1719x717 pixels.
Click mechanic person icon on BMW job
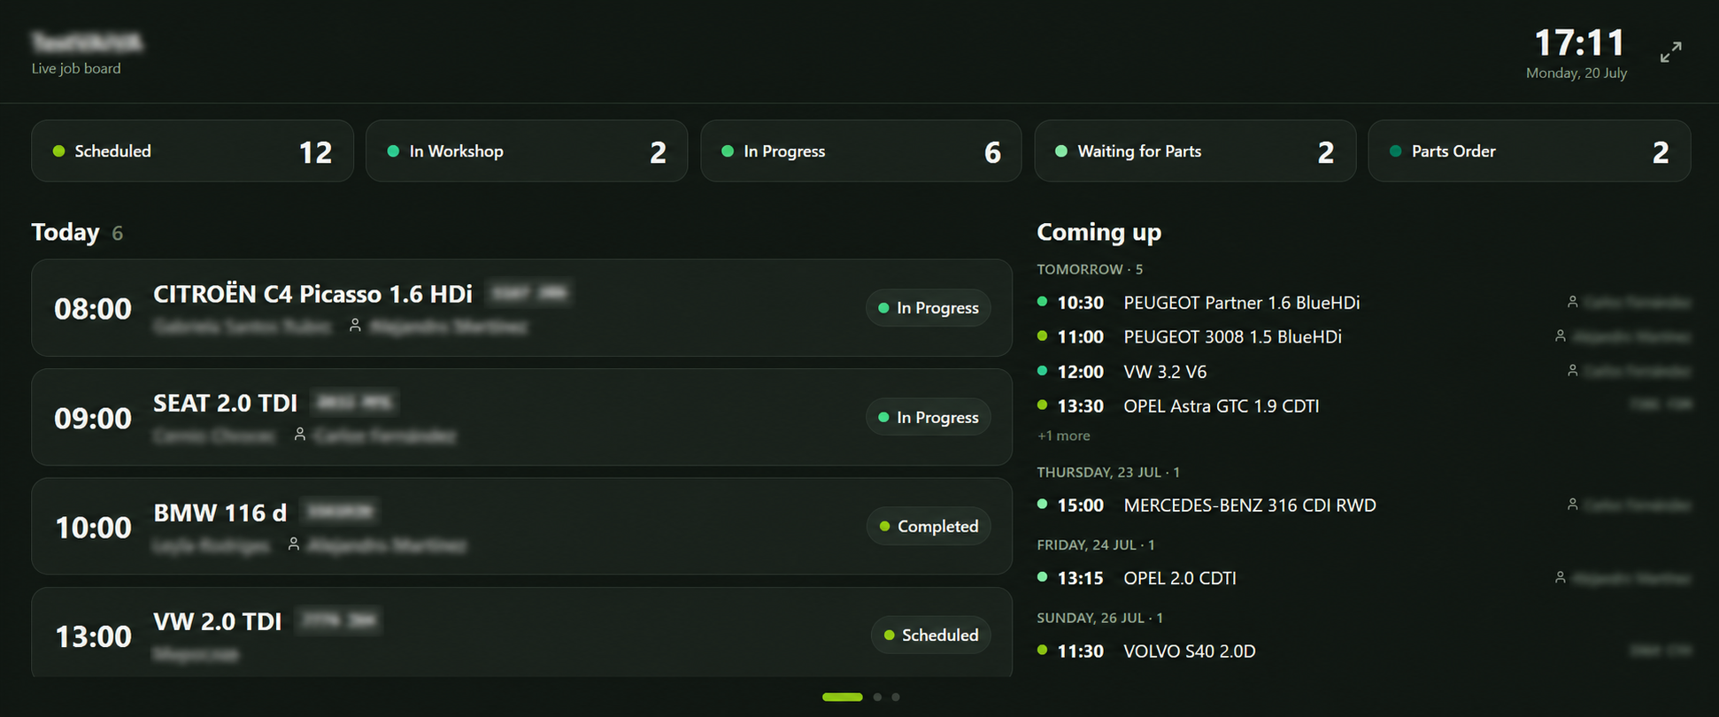click(294, 544)
